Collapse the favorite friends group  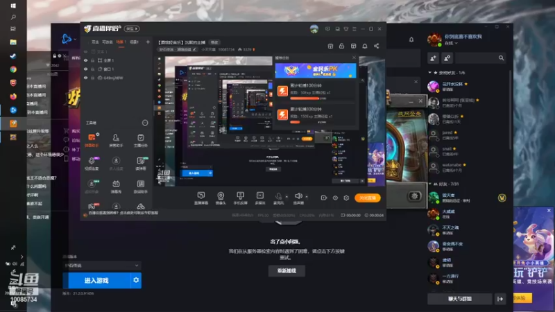tap(429, 73)
